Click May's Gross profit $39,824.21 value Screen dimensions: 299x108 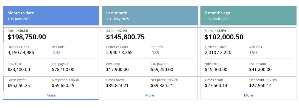[117, 85]
